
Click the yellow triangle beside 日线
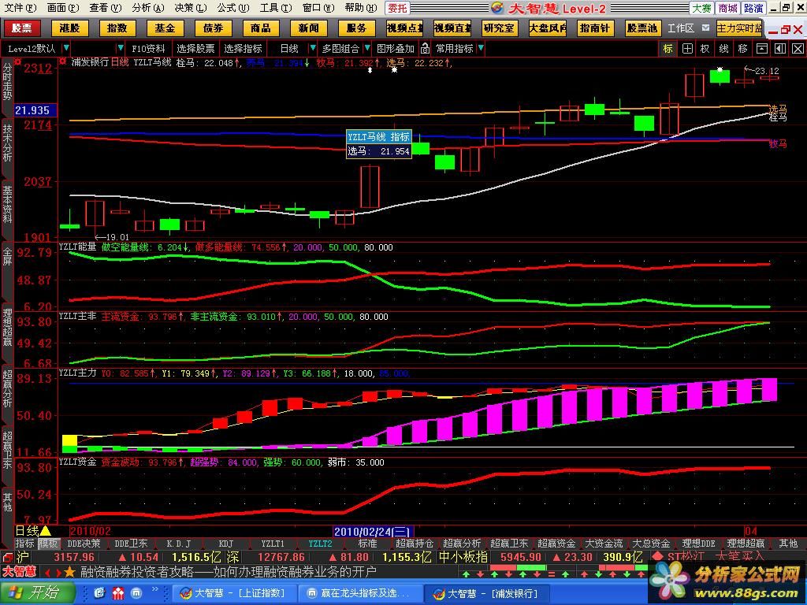[x=45, y=530]
